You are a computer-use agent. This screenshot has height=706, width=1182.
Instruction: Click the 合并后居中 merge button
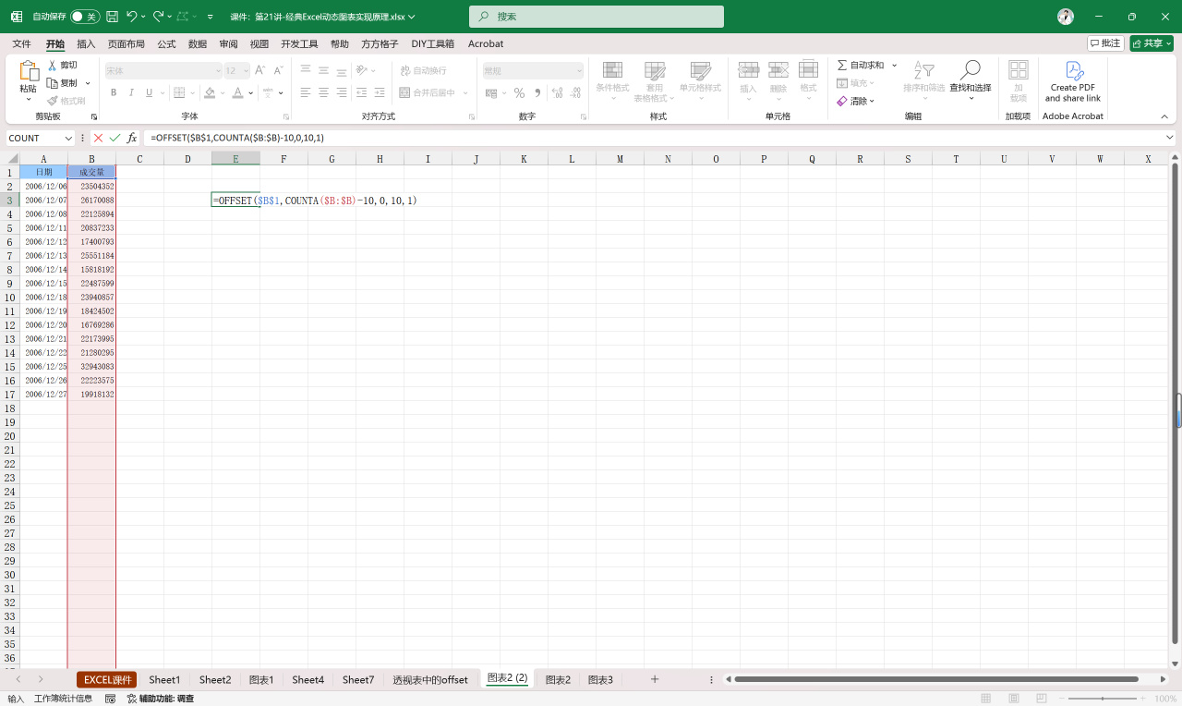pos(428,92)
